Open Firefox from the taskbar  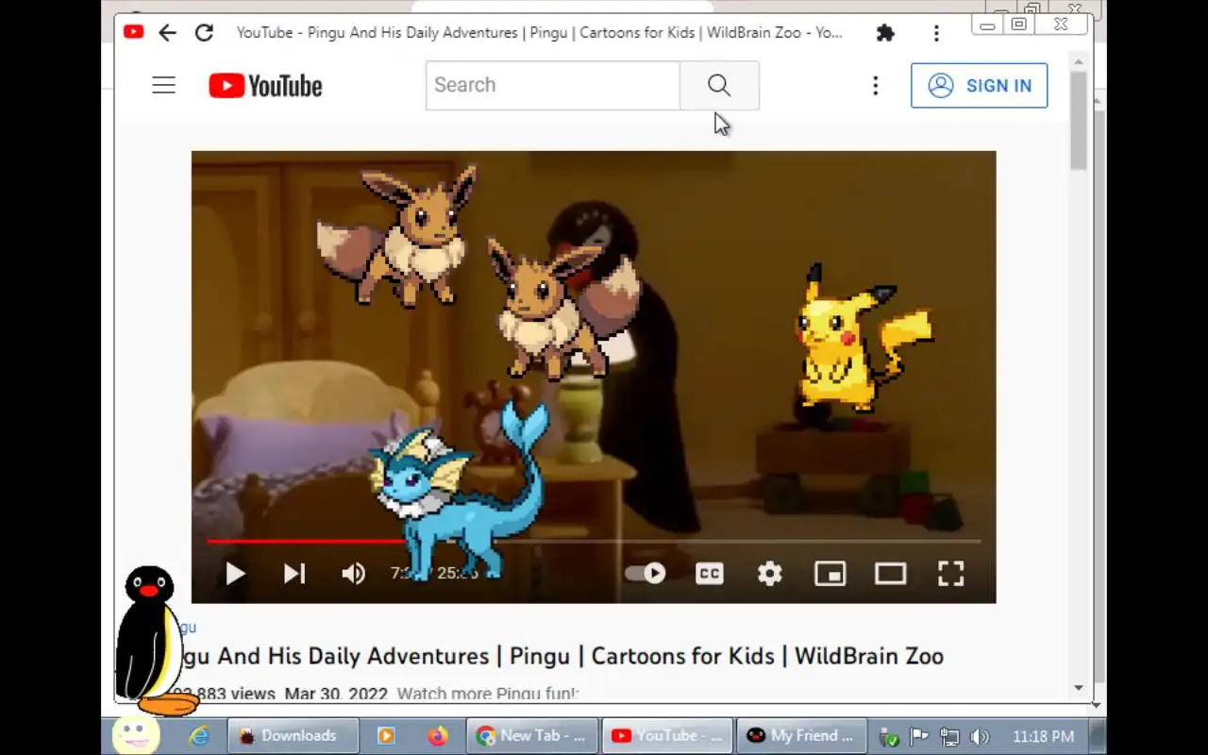click(x=437, y=736)
